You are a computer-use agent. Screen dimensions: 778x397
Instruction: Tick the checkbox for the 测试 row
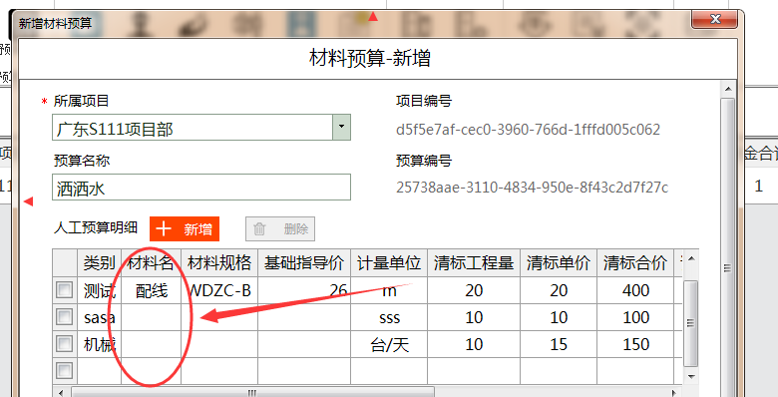tap(65, 290)
